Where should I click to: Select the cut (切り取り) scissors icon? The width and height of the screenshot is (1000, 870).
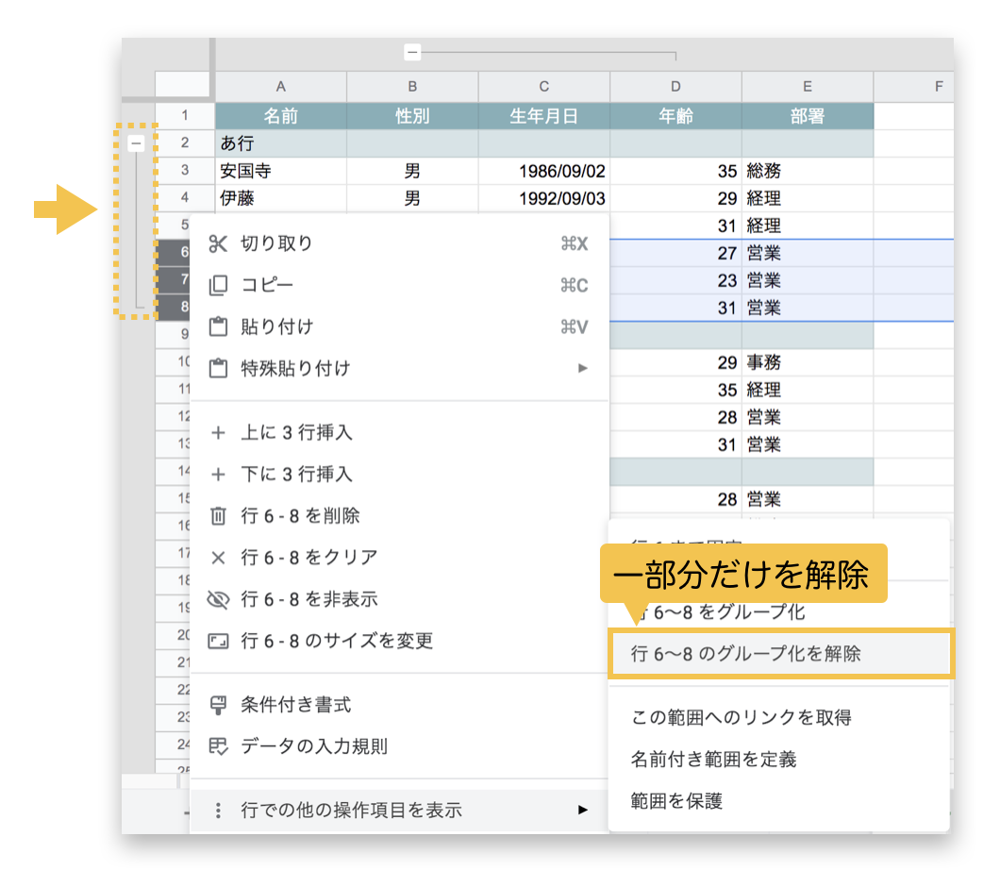(x=217, y=243)
